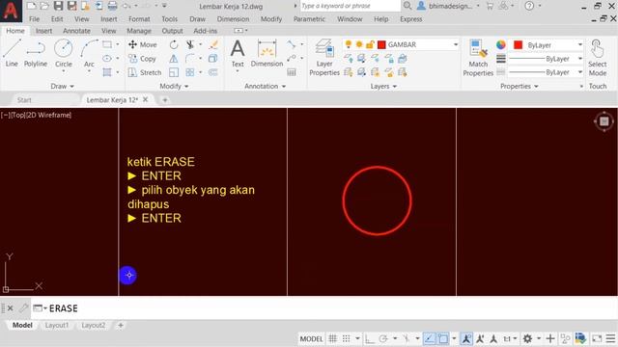The height and width of the screenshot is (347, 618).
Task: Toggle 2D object snap
Action: (443, 338)
